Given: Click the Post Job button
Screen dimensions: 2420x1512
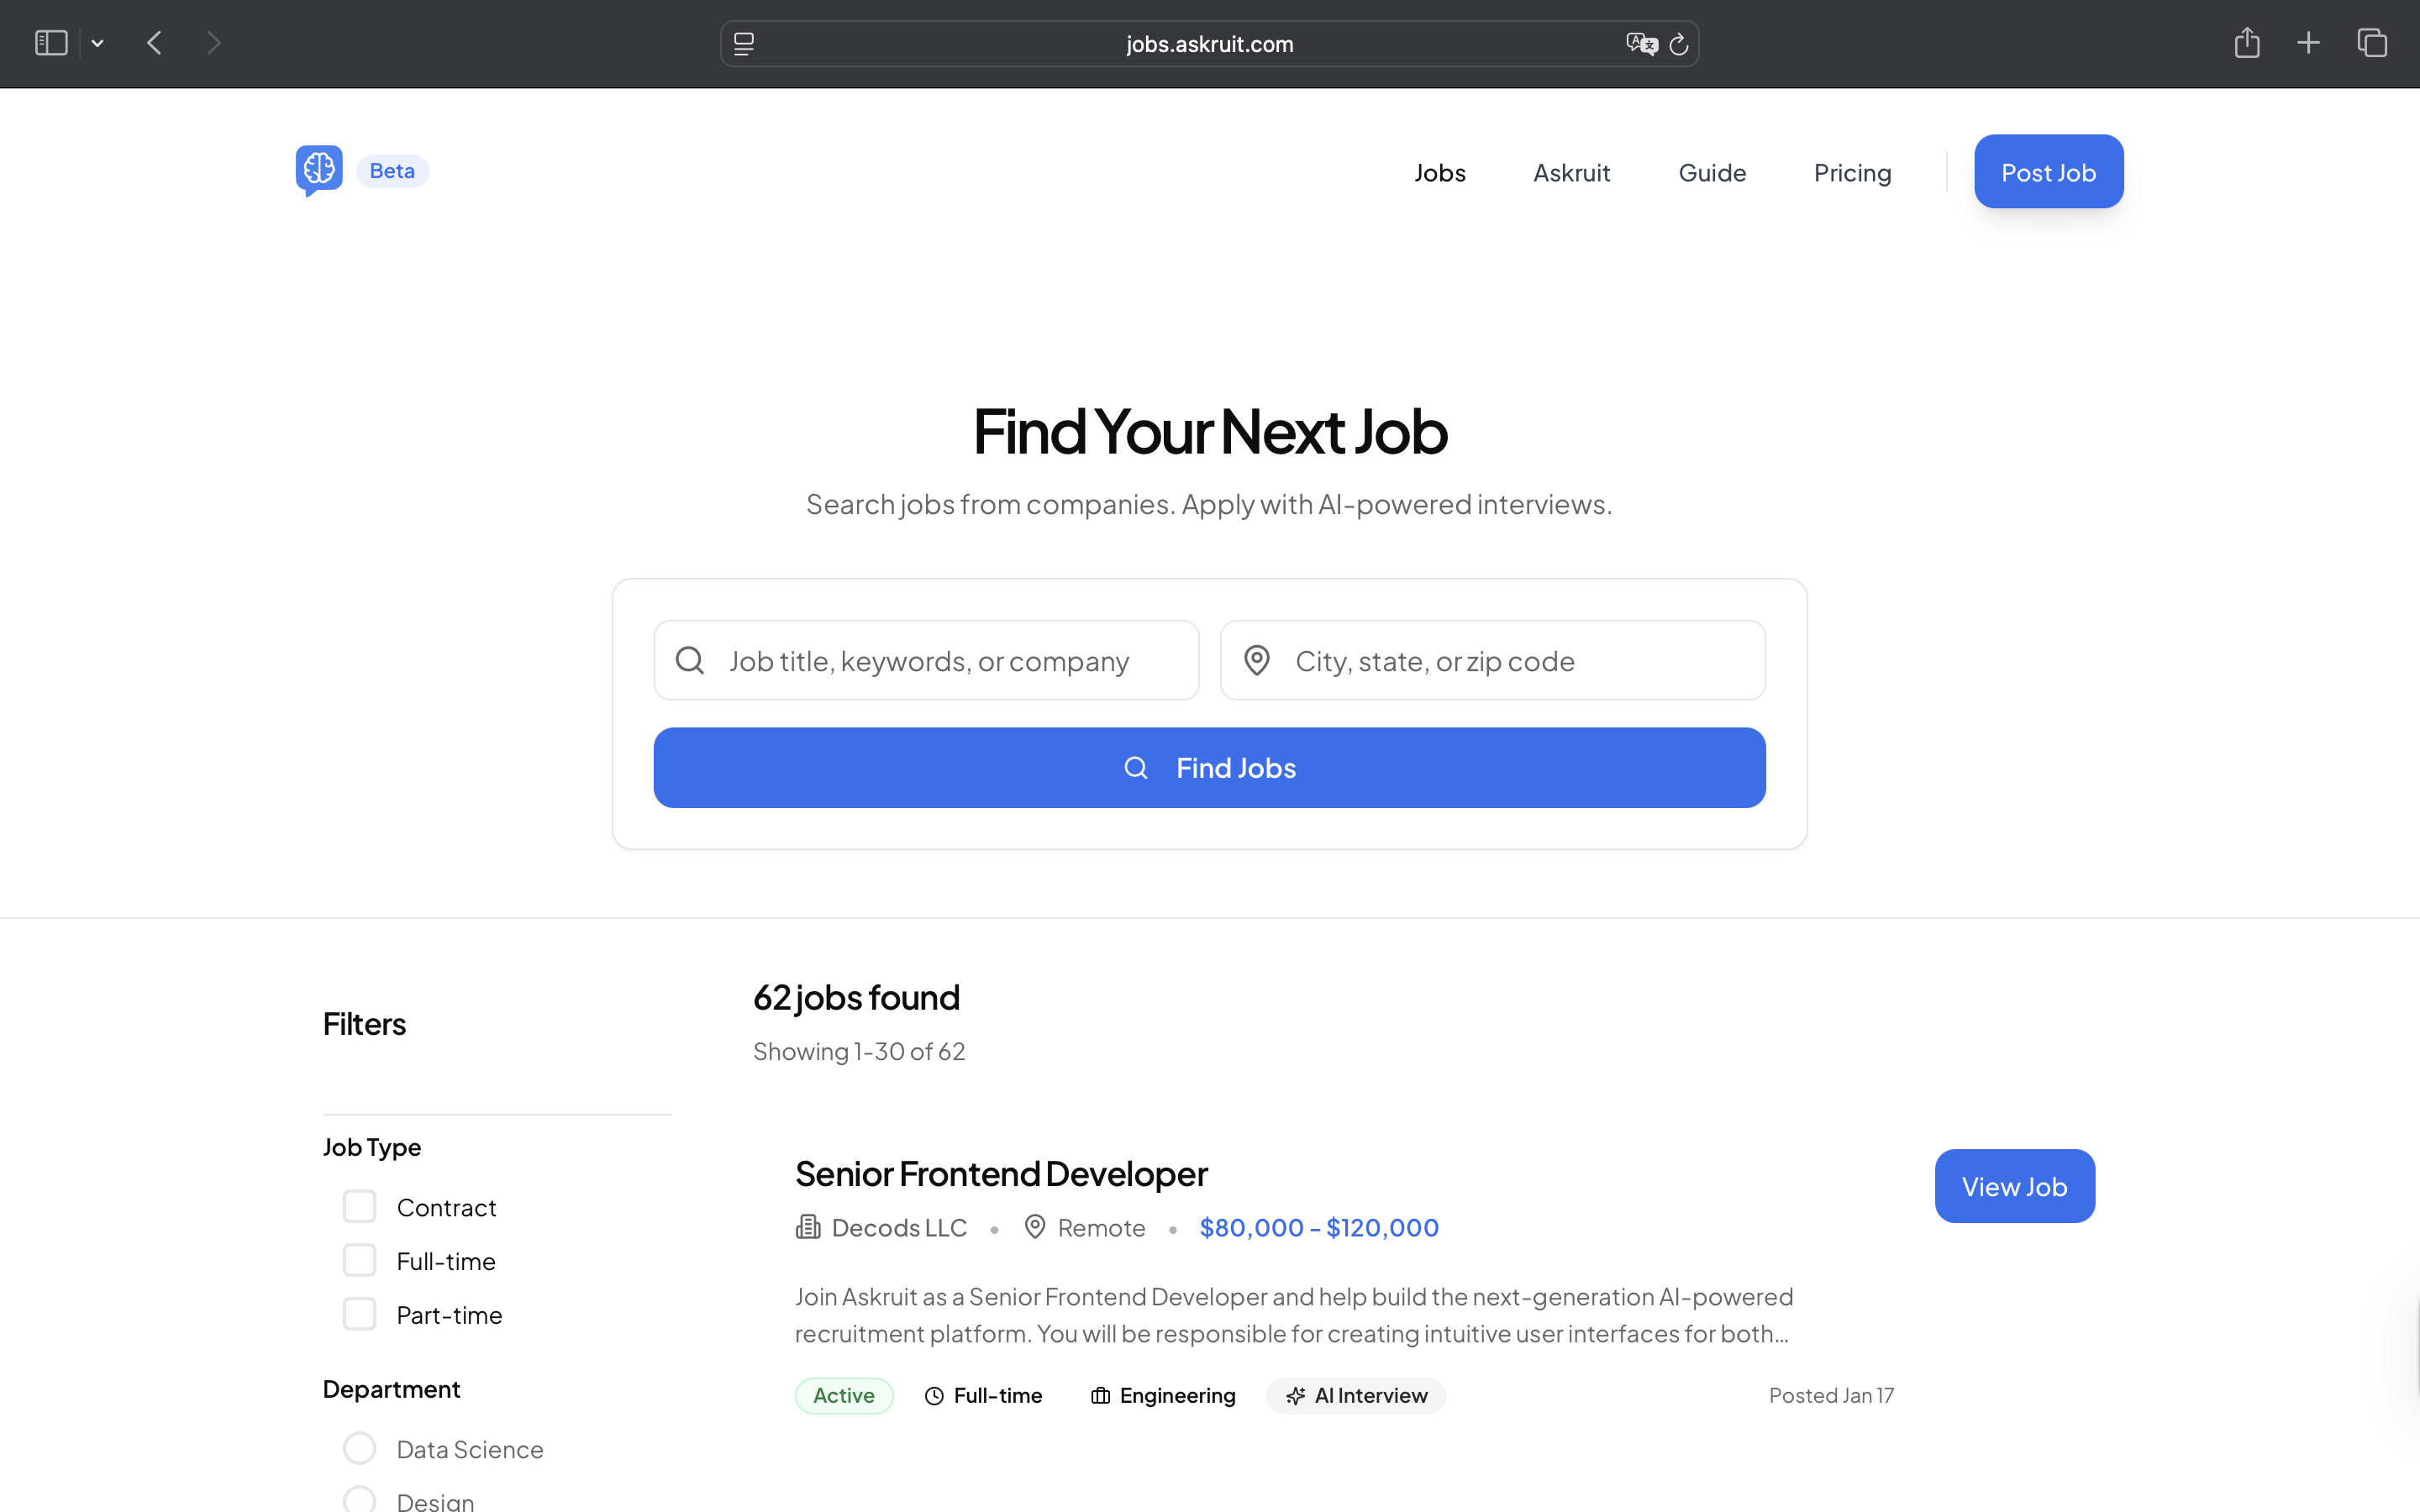Looking at the screenshot, I should [x=2047, y=171].
